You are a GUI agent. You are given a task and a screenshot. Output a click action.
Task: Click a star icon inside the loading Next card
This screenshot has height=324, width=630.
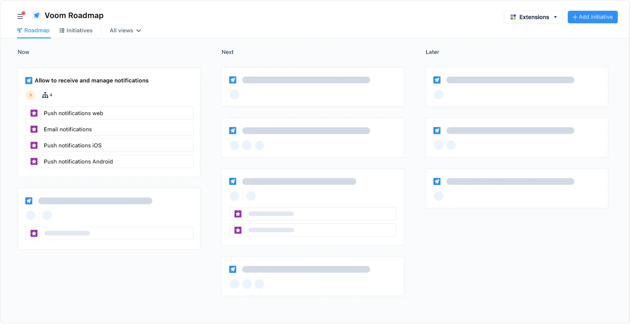238,213
